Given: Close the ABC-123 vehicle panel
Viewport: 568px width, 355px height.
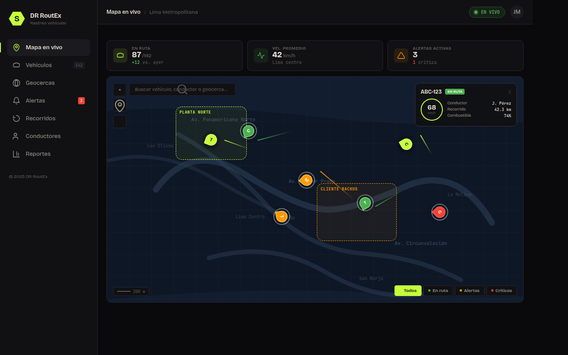Looking at the screenshot, I should pos(510,92).
